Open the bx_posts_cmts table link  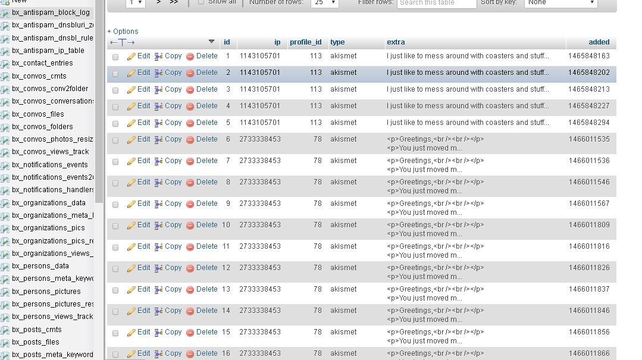point(36,330)
